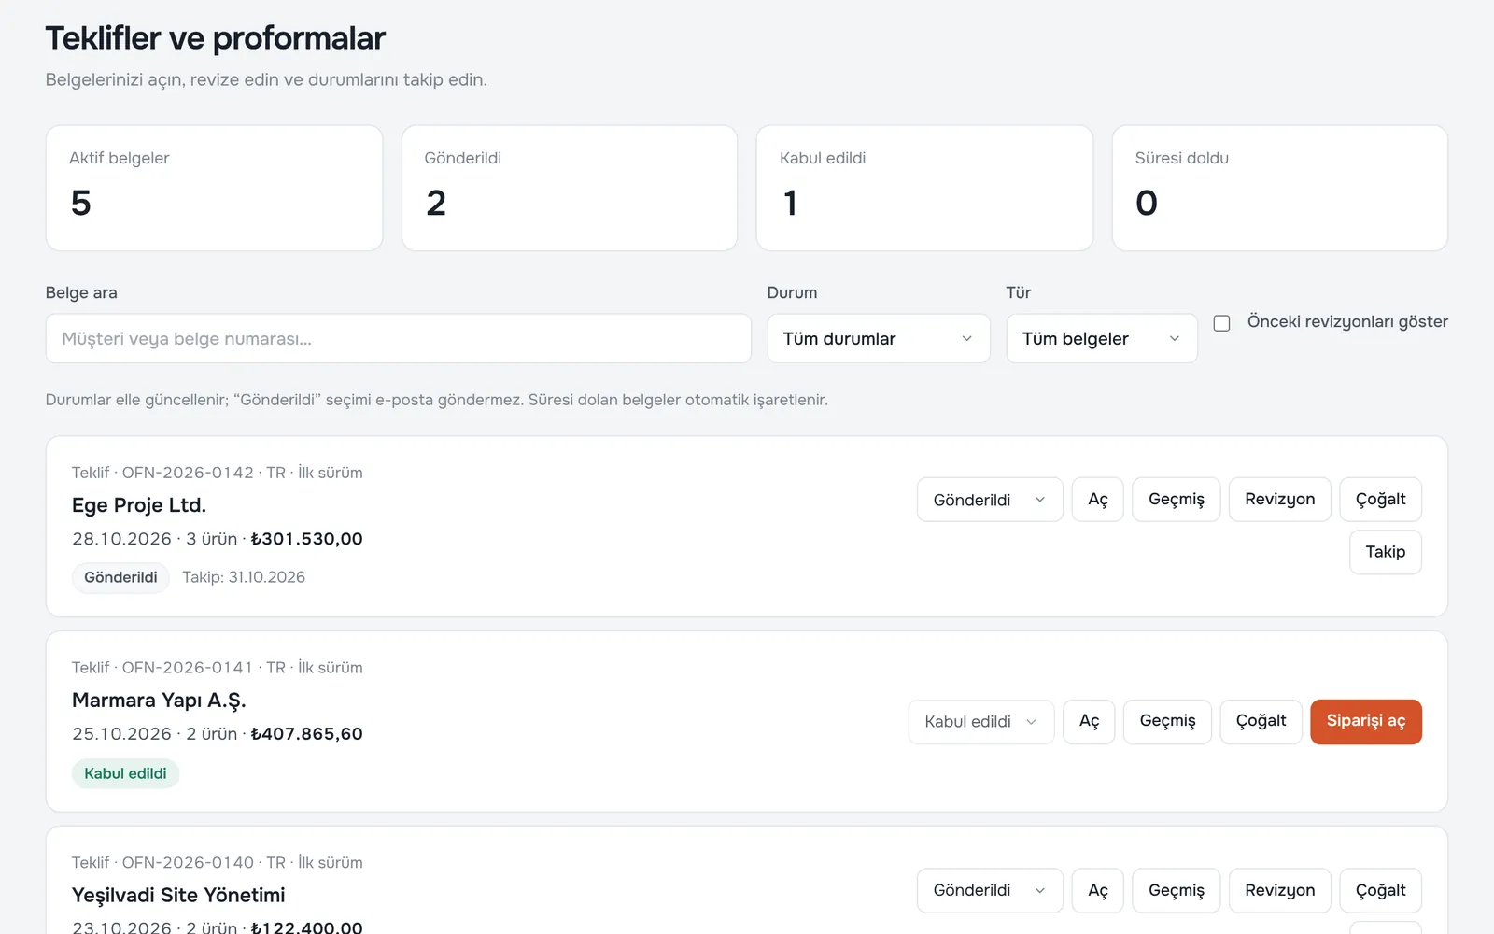1494x934 pixels.
Task: Create Revizyon for Ege Proje Ltd.
Action: coord(1280,500)
